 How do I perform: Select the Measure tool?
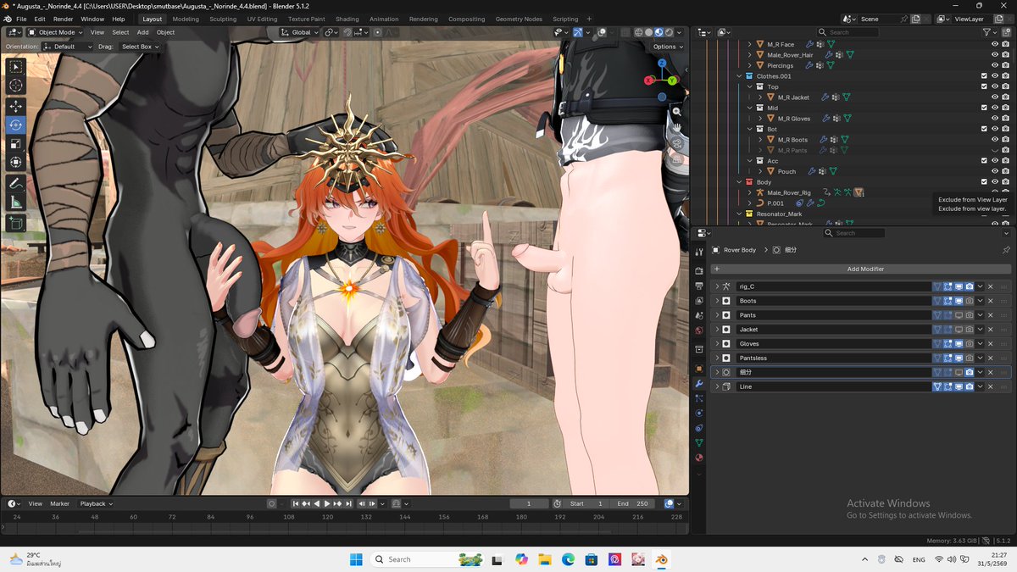[x=16, y=202]
